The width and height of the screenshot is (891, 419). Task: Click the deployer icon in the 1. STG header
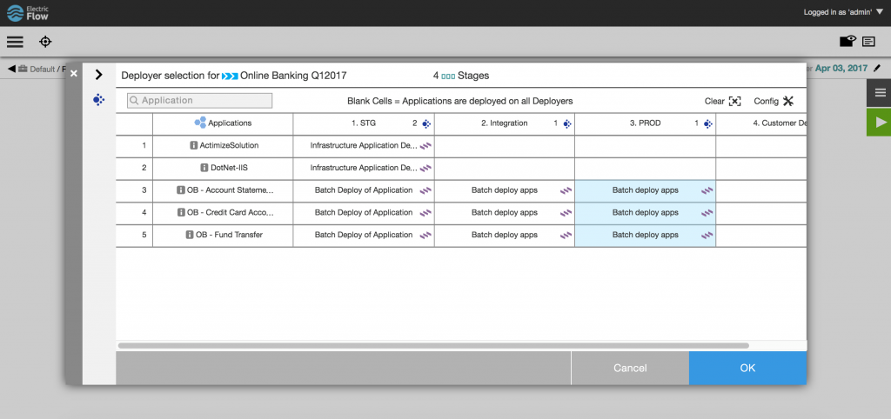[426, 123]
